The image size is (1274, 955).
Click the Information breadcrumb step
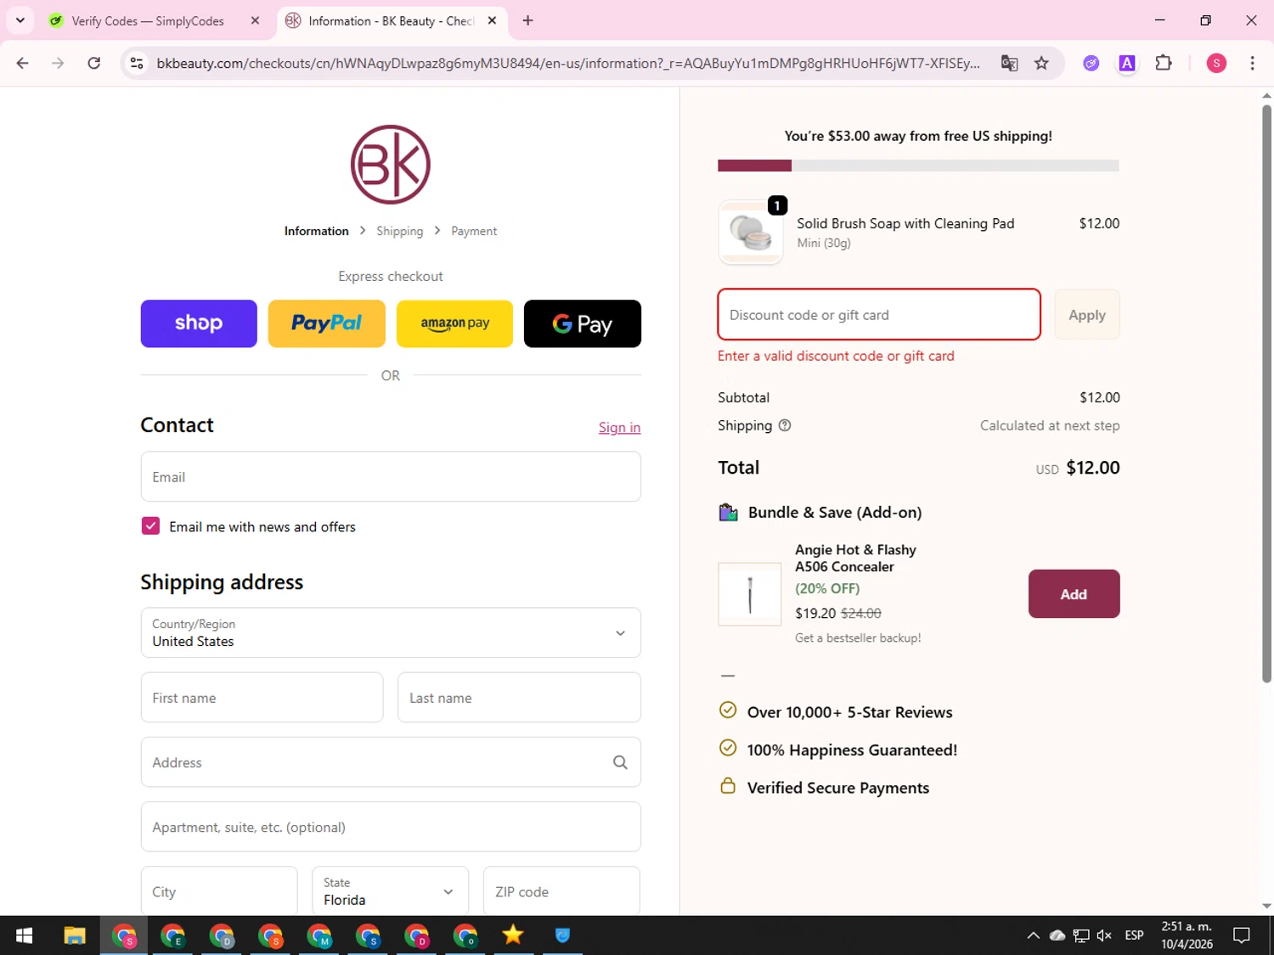coord(316,231)
